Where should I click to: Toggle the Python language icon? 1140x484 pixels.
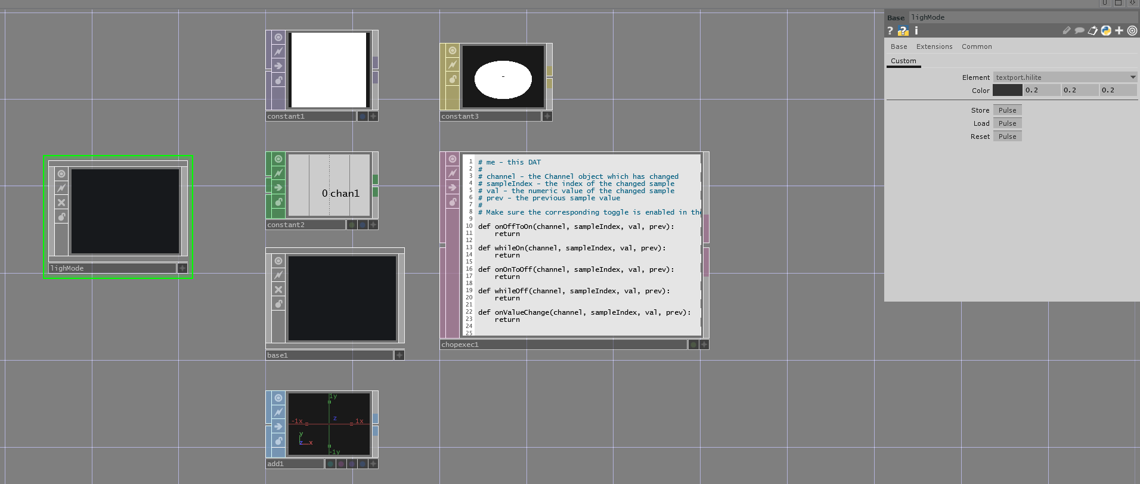point(1106,30)
